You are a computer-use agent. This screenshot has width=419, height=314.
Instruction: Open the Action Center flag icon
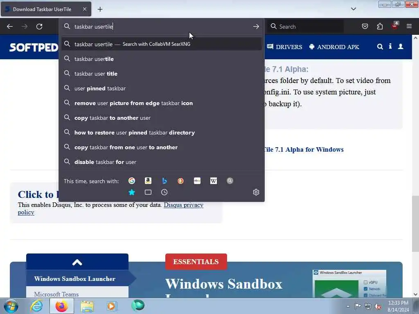point(358,306)
